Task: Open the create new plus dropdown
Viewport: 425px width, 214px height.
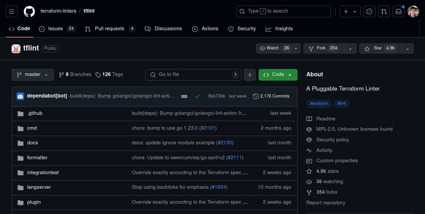Action: click(350, 11)
